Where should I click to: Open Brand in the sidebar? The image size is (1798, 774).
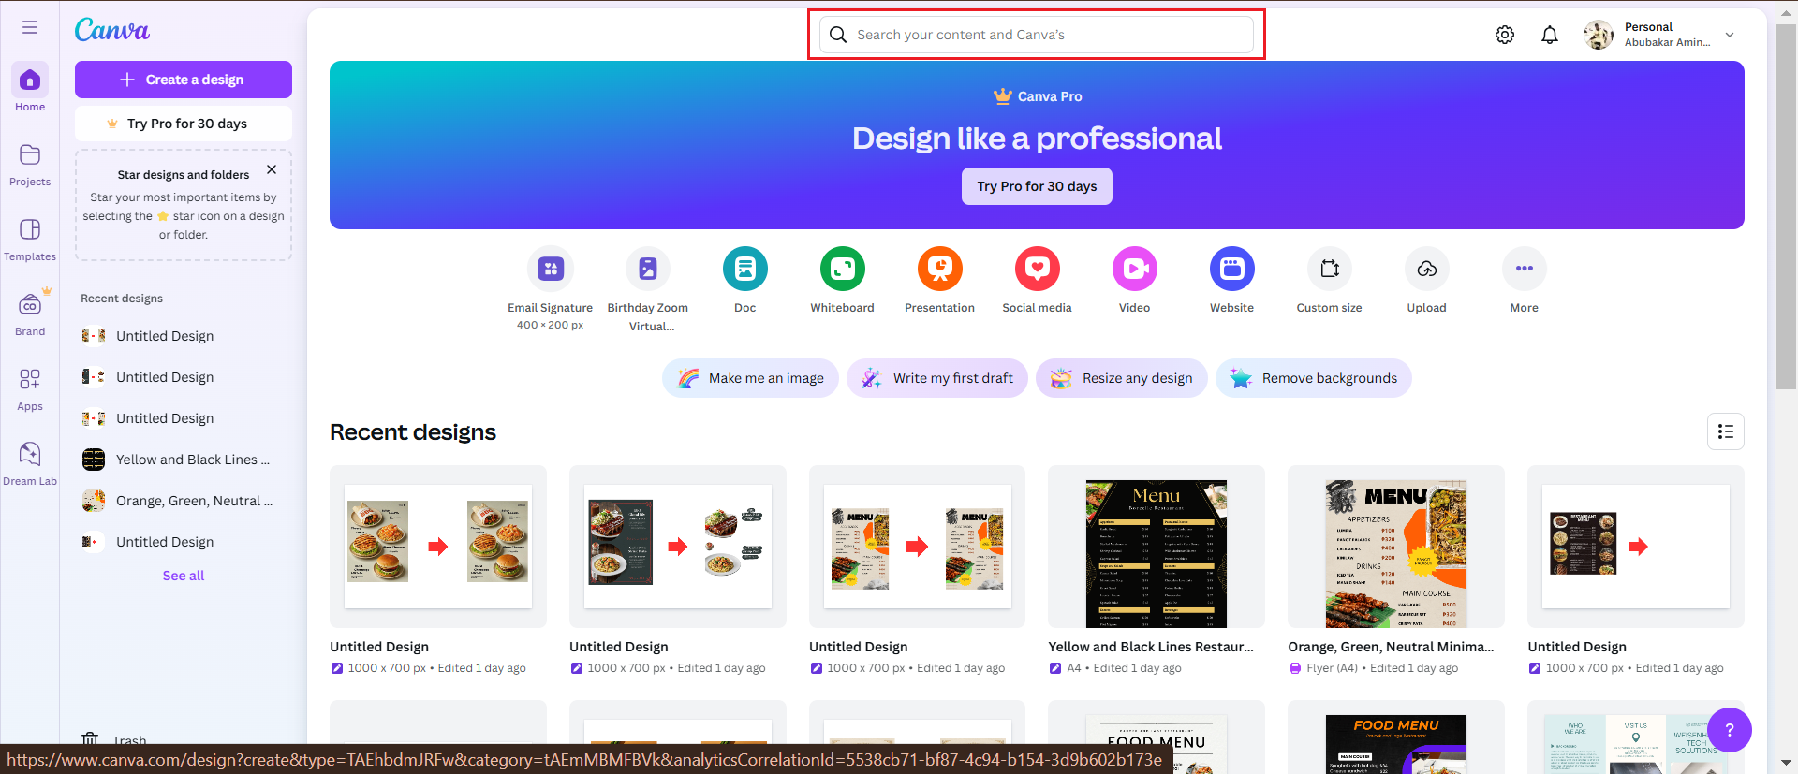pyautogui.click(x=30, y=314)
